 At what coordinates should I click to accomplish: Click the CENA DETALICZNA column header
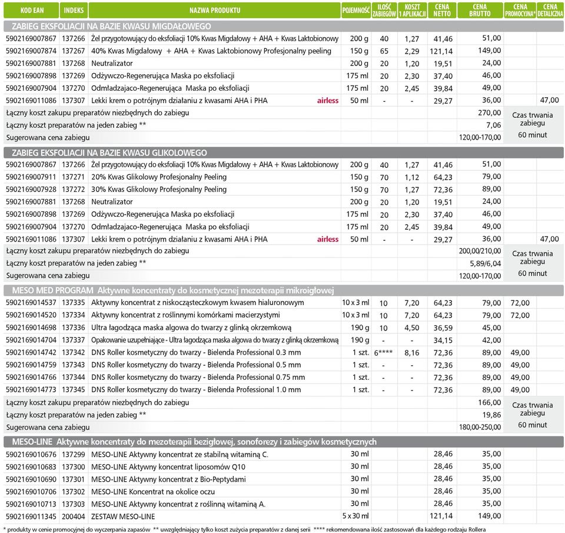tap(550, 11)
